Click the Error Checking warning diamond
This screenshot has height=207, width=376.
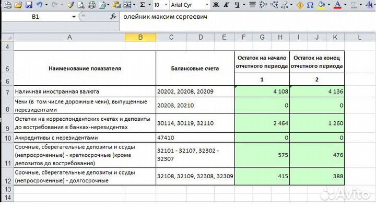[x=300, y=5]
